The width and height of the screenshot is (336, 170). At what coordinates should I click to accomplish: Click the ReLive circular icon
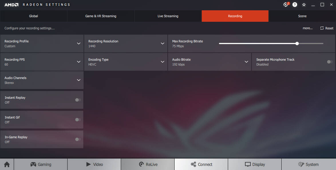(141, 165)
